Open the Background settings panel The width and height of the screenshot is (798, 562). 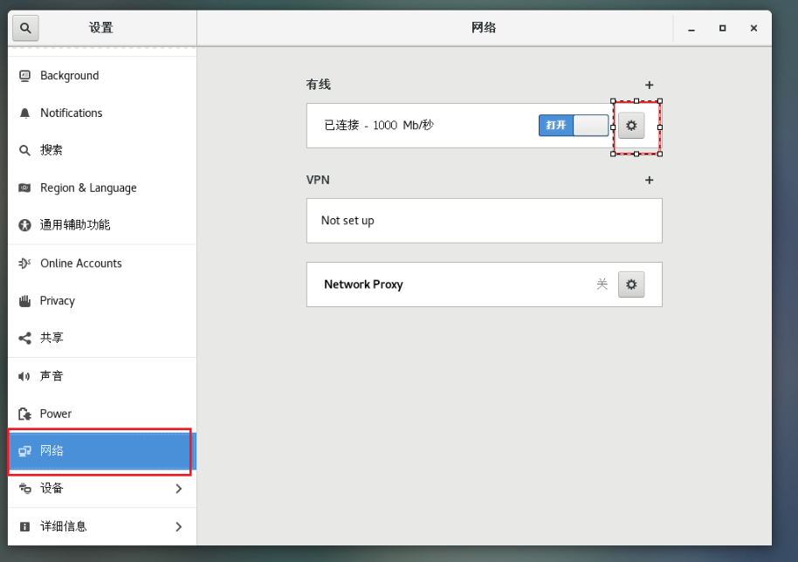tap(102, 76)
